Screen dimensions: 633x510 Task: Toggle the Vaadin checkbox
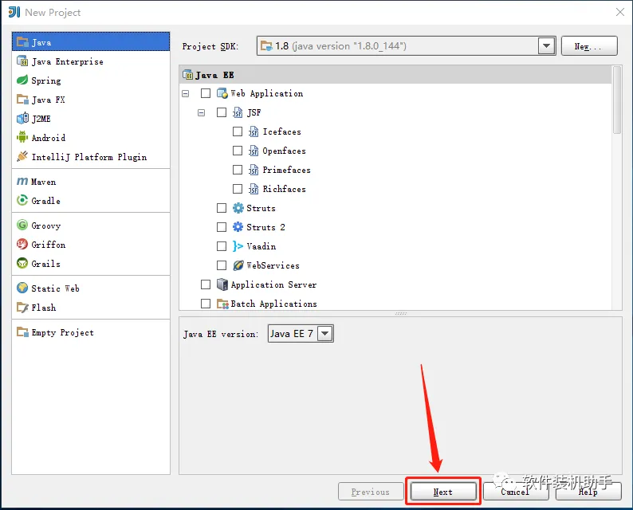coord(222,246)
